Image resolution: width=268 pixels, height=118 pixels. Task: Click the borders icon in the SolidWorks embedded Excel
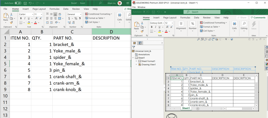(x=152, y=31)
